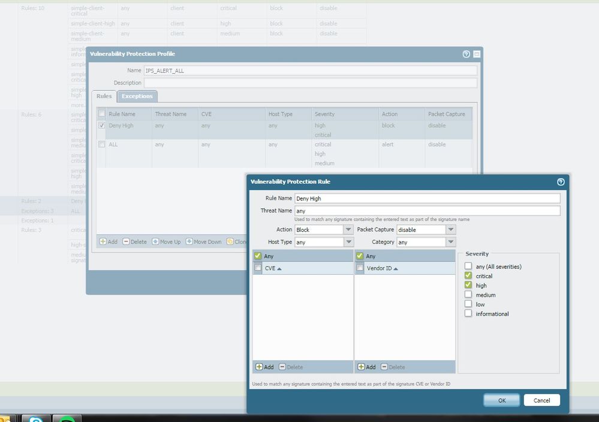Click Delete in the profile rules toolbar

click(134, 242)
